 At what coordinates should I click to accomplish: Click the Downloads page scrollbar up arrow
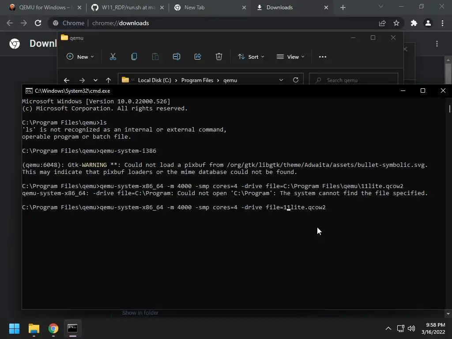tap(448, 60)
